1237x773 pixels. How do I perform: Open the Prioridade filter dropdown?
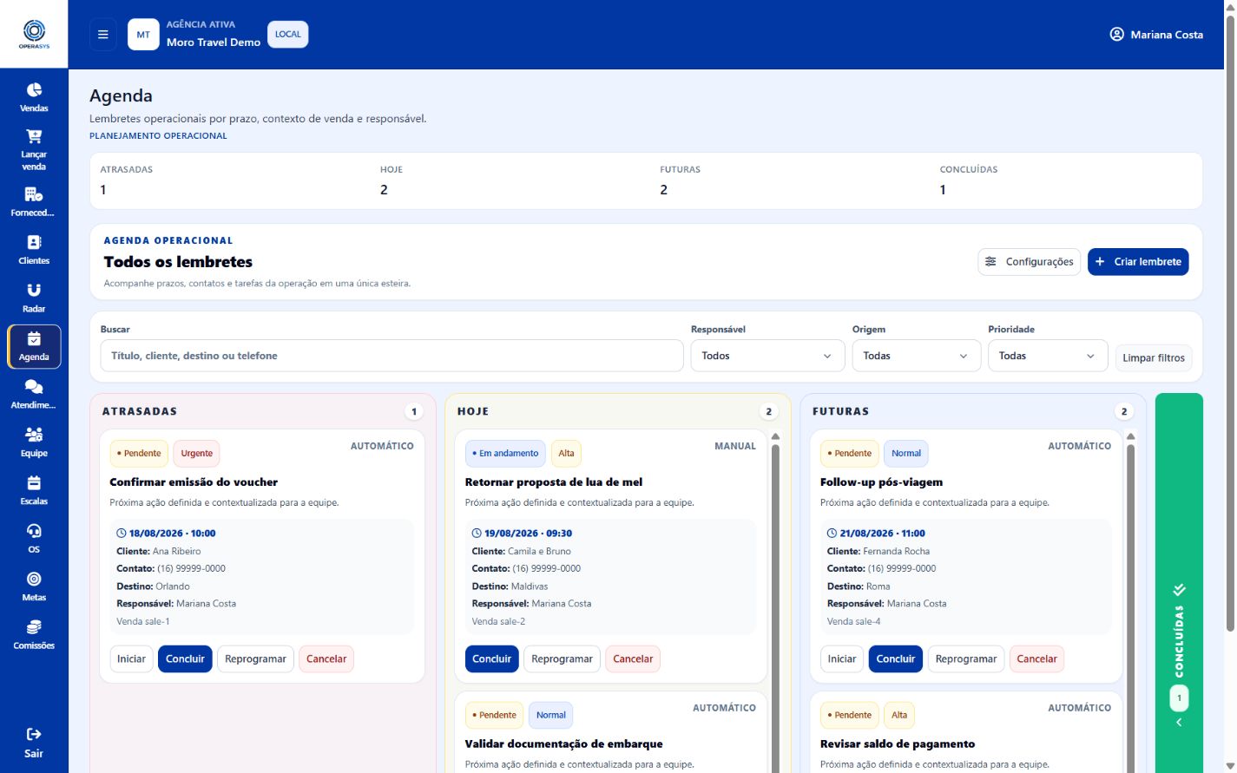click(x=1048, y=356)
